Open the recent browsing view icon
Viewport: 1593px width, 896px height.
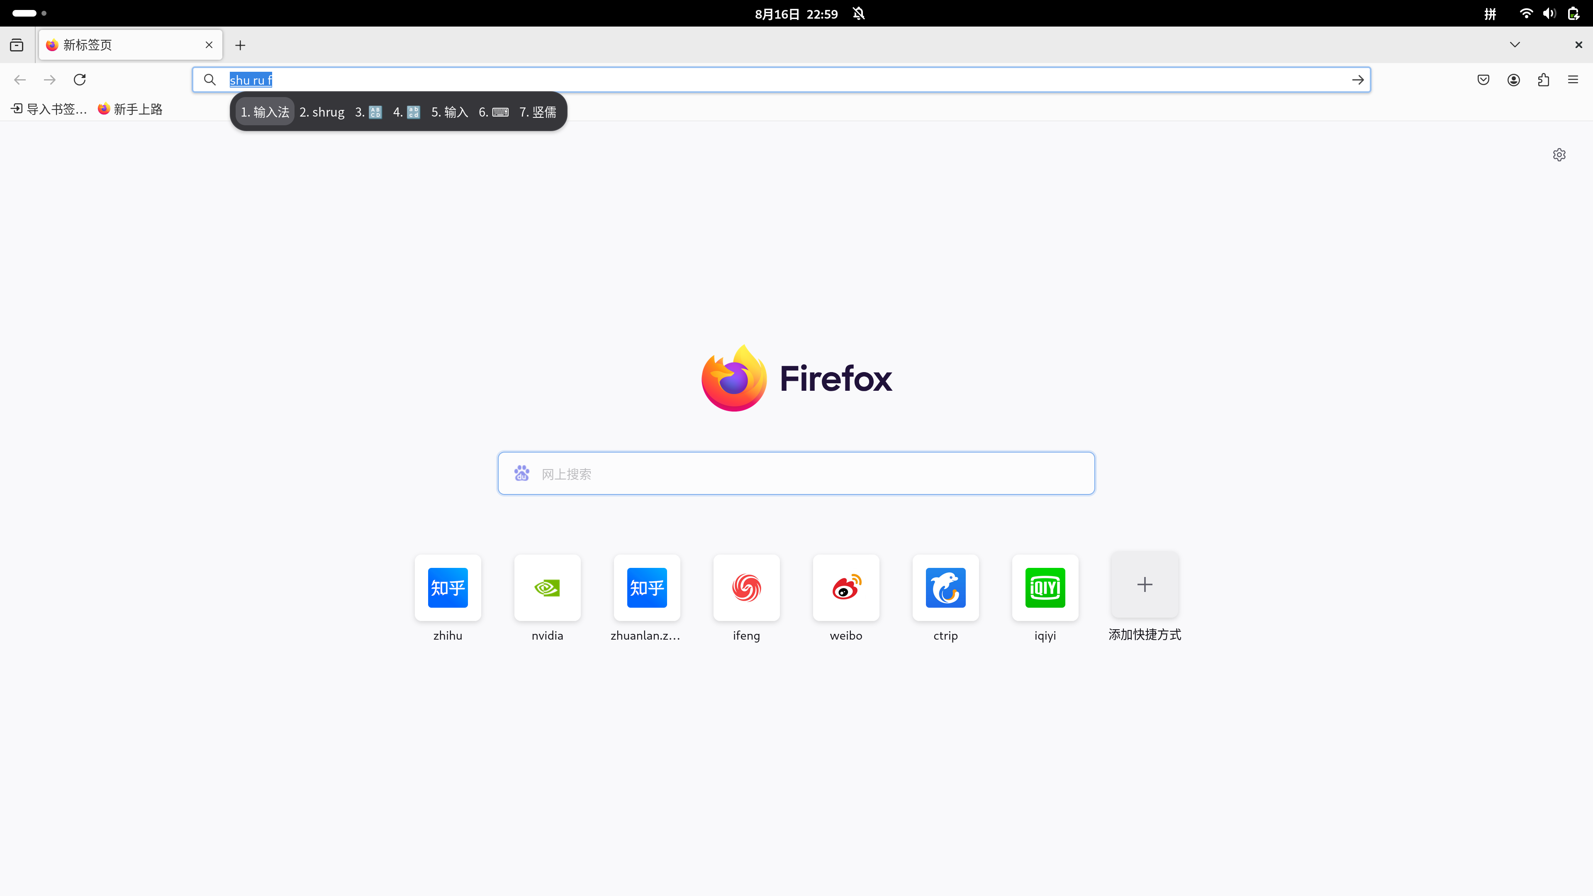pos(17,44)
